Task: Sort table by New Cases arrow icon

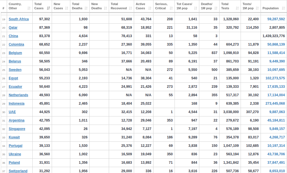Action: pyautogui.click(x=67, y=8)
